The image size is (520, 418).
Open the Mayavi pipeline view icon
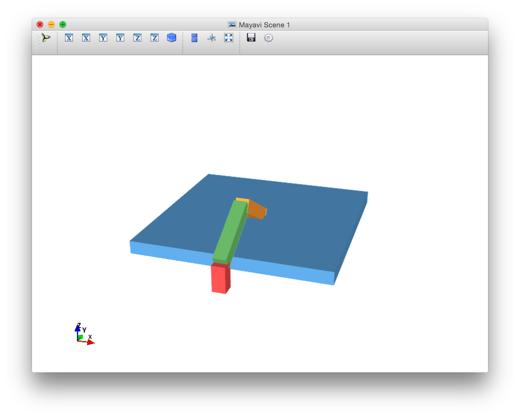(46, 38)
